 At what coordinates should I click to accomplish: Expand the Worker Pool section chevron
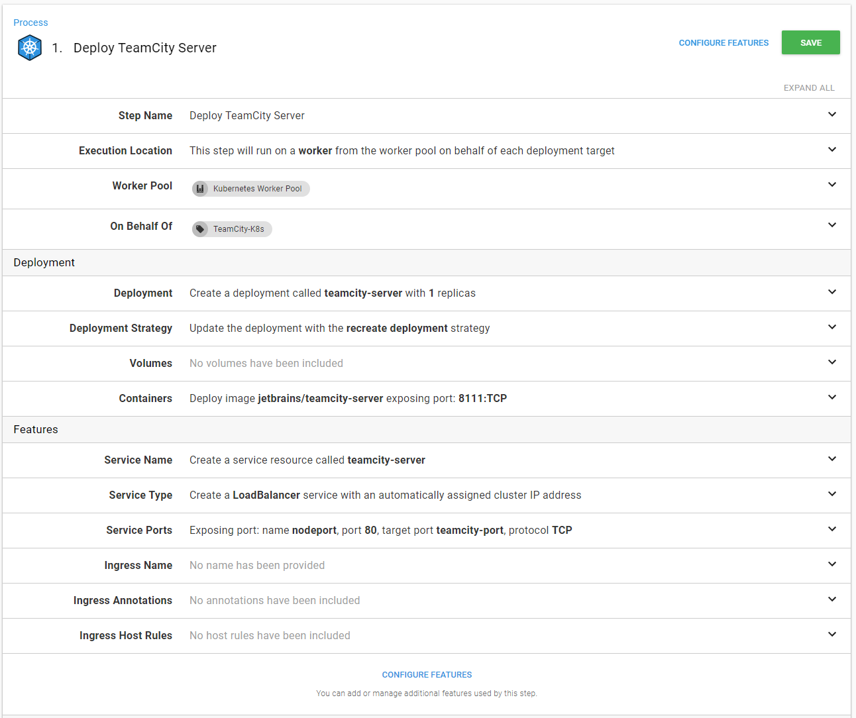pyautogui.click(x=831, y=185)
